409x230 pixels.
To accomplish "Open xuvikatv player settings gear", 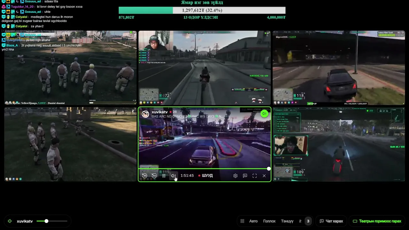I will pos(235,176).
